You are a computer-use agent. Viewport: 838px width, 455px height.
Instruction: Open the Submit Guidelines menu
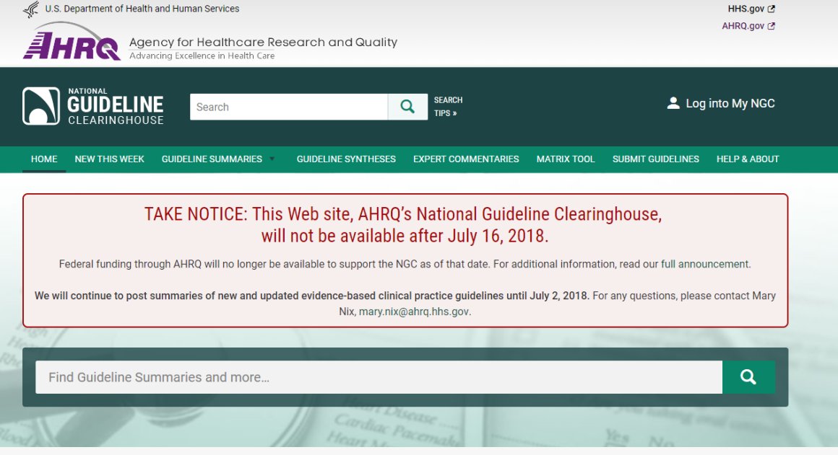point(656,159)
